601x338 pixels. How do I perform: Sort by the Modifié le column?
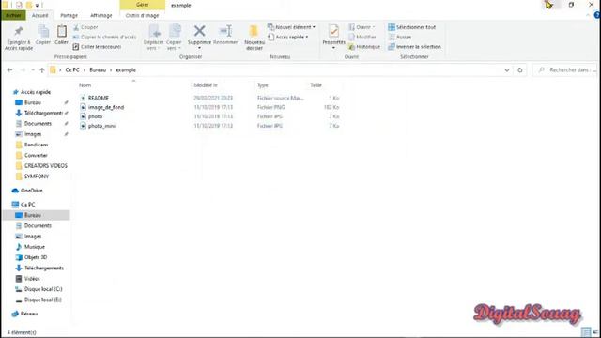click(206, 85)
